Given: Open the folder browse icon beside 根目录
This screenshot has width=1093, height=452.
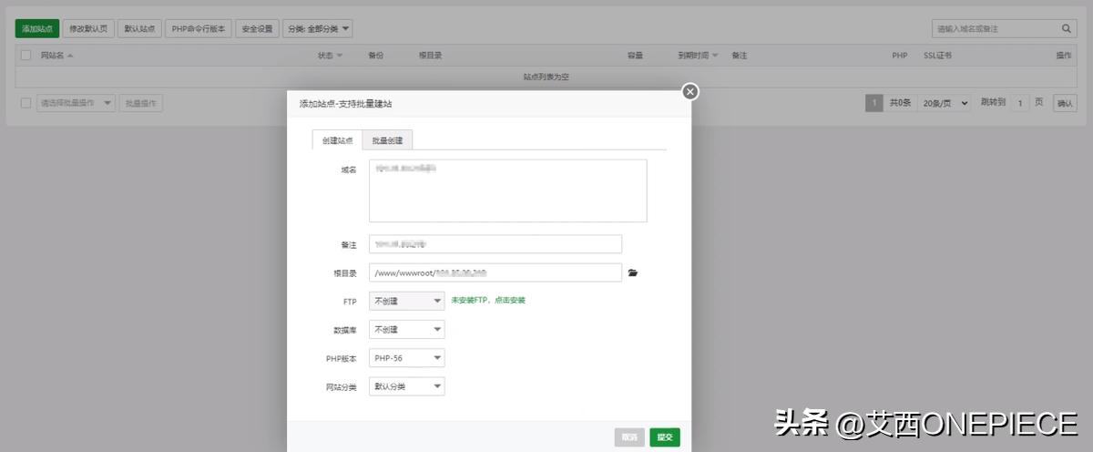Looking at the screenshot, I should click(633, 272).
